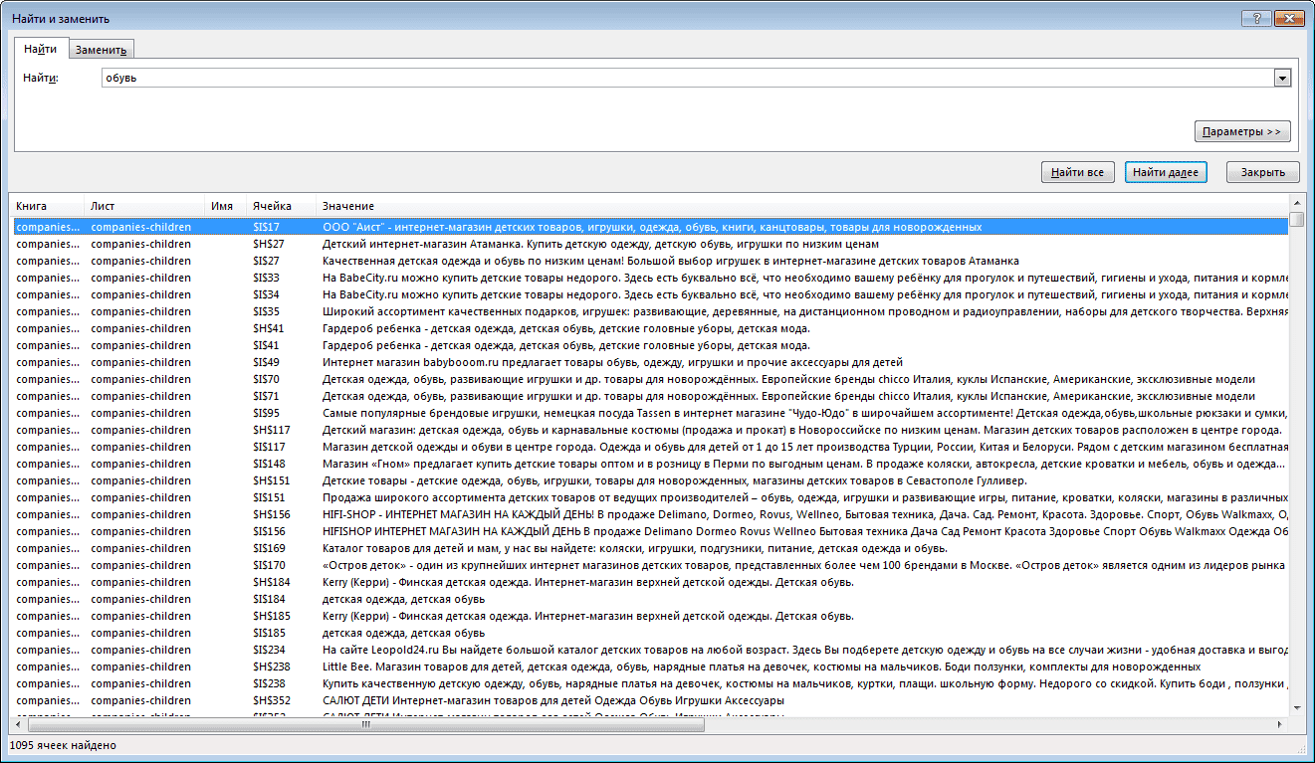
Task: Click the '1095 ячеек найдено' status text
Action: (x=64, y=745)
